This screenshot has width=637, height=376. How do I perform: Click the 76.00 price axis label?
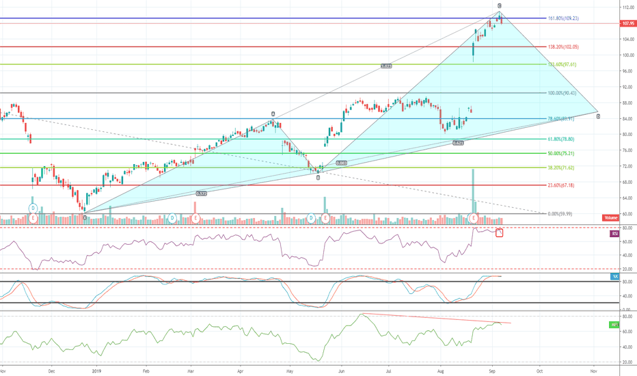(628, 150)
